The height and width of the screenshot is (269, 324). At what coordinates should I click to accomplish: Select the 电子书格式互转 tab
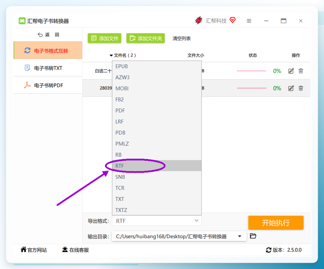48,50
